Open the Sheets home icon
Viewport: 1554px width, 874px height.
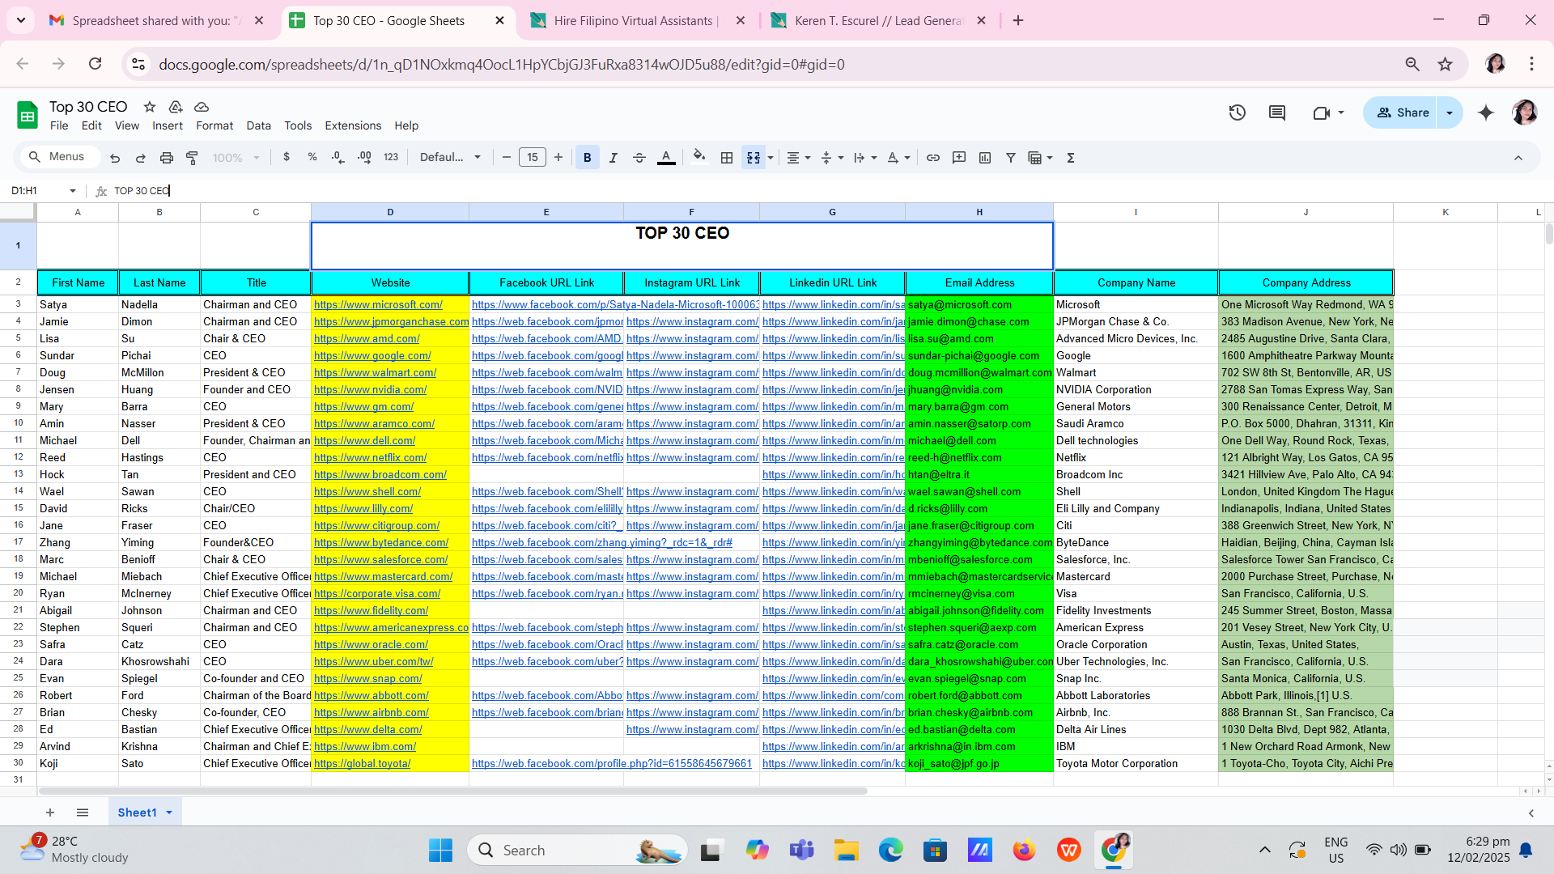pos(28,115)
